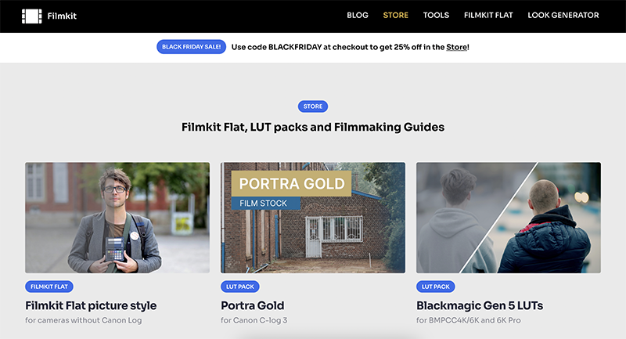Screen dimensions: 626x339
Task: Open the Tools navigation item
Action: tap(436, 16)
